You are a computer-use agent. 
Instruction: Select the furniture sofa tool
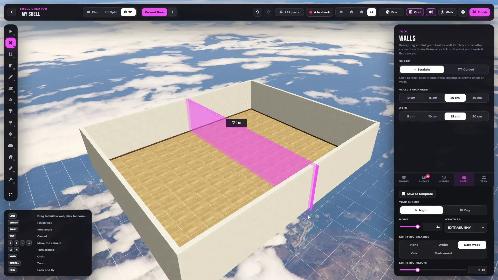pos(11,145)
